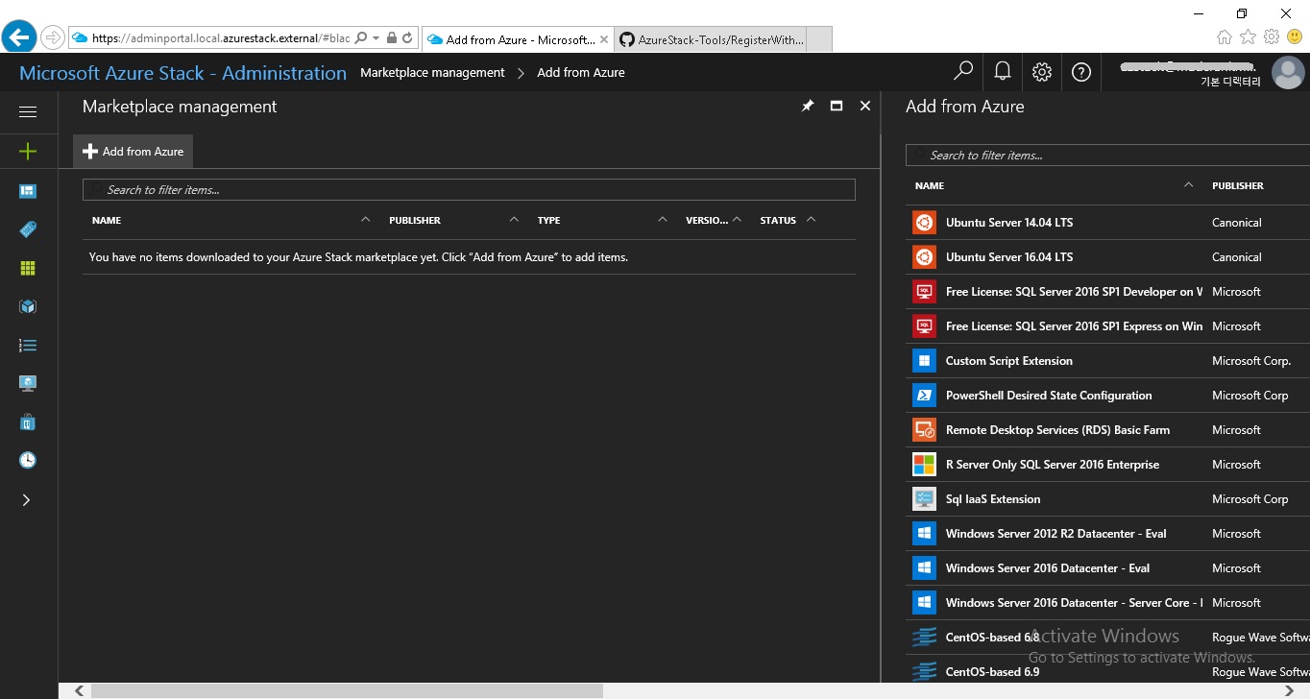Close the Marketplace management blade
1310x699 pixels.
tap(865, 106)
